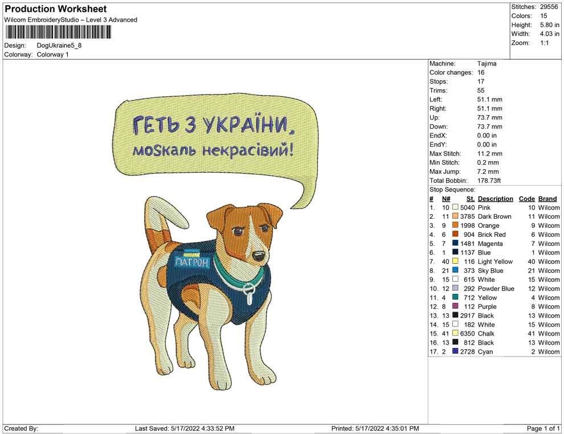Click 'Wilcom EmbroideryStudio – Level 3 Advanced' text
The width and height of the screenshot is (564, 434).
point(71,20)
